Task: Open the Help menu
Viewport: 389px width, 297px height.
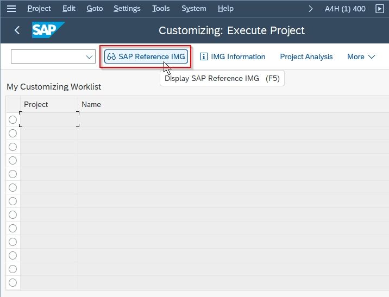Action: point(225,9)
